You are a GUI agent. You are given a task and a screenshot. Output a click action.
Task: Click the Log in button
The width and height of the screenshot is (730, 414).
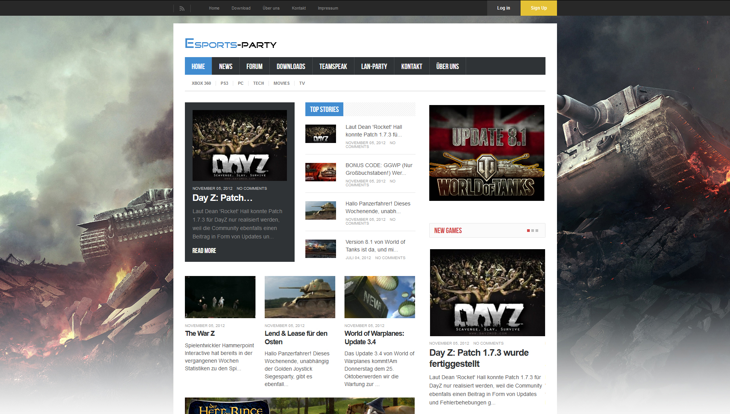[504, 8]
